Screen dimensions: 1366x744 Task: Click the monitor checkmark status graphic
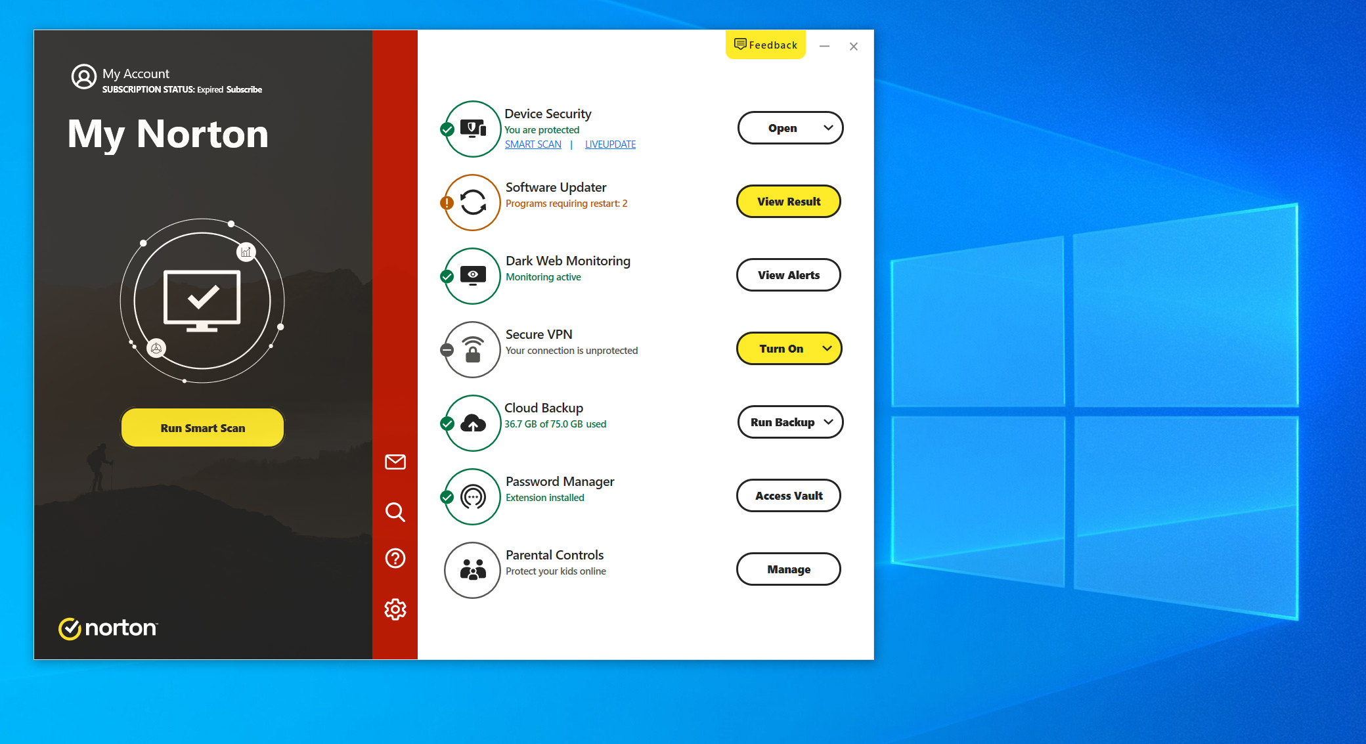[202, 301]
